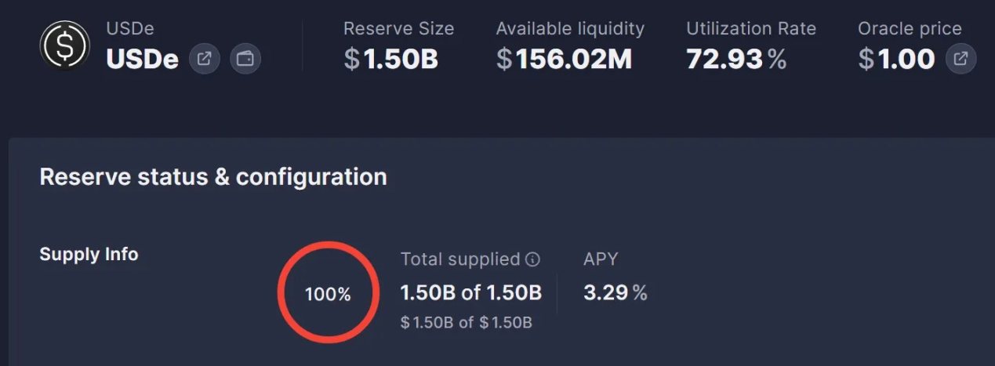Open the Oracle price external link icon
Viewport: 995px width, 366px height.
click(x=961, y=59)
